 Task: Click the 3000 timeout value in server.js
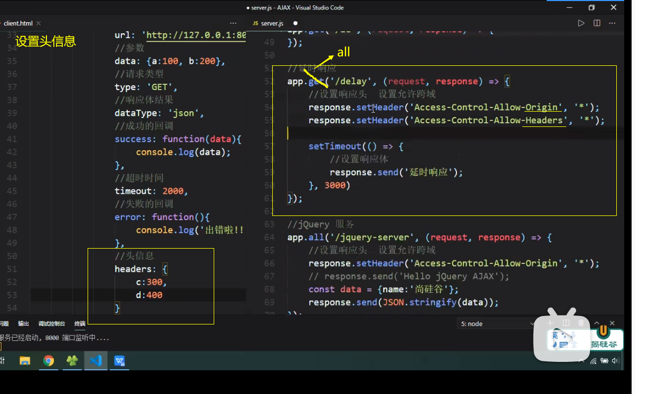(x=335, y=185)
